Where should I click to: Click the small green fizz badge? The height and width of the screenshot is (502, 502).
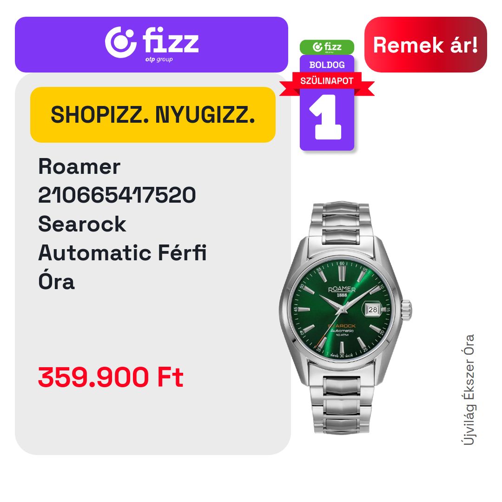pyautogui.click(x=327, y=47)
